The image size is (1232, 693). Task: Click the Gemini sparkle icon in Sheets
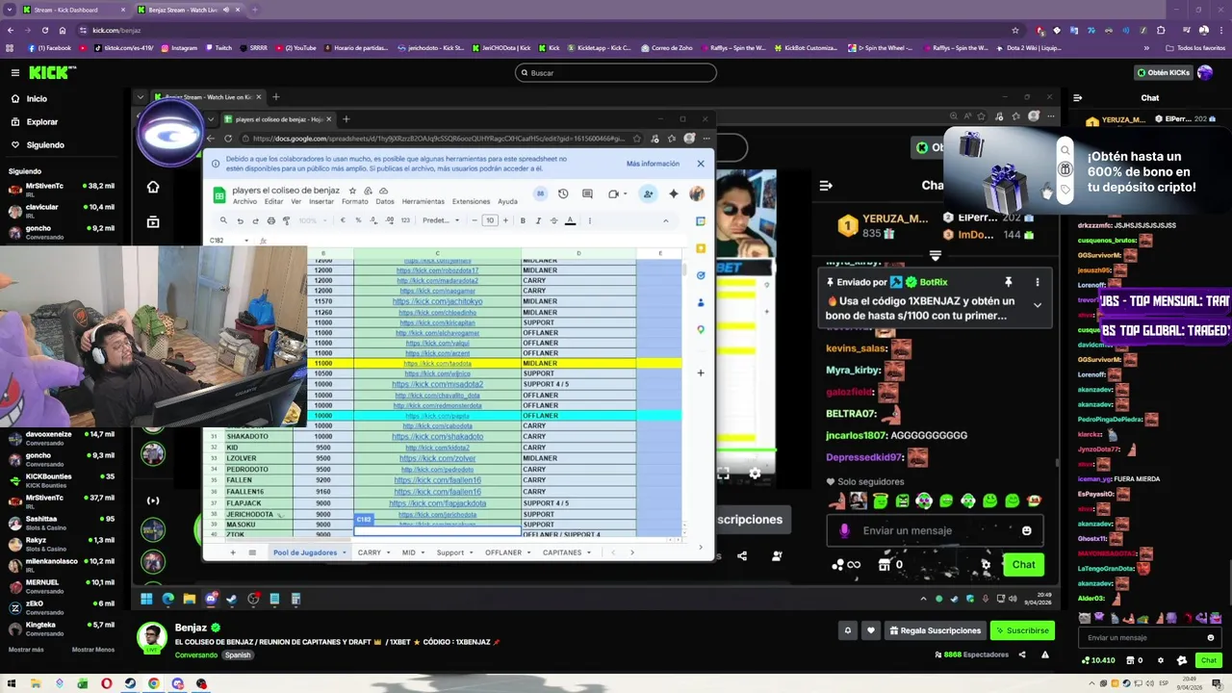click(674, 193)
